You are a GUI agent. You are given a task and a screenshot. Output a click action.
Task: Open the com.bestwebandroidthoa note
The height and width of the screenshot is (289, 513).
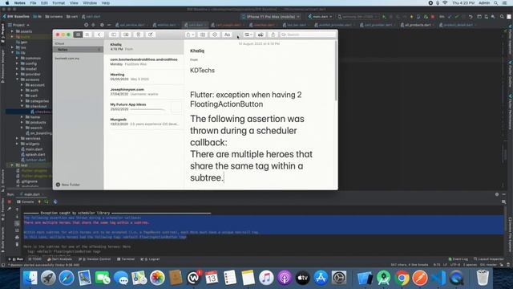coord(144,62)
